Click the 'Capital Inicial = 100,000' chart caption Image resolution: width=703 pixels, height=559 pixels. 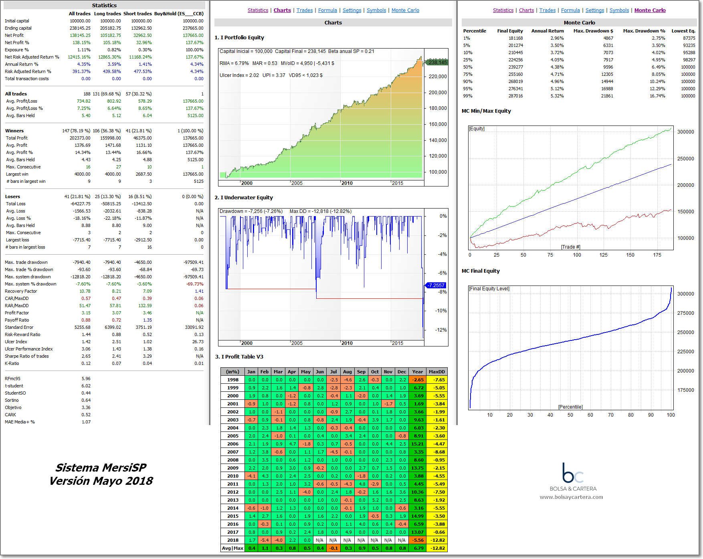point(246,51)
